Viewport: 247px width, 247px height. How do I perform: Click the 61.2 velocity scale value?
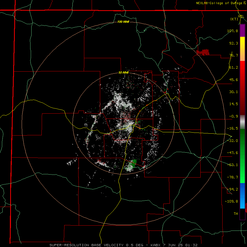click(x=234, y=68)
